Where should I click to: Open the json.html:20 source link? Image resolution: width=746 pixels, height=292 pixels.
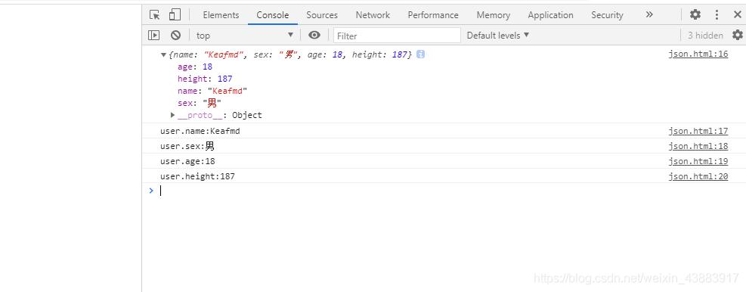click(x=698, y=177)
